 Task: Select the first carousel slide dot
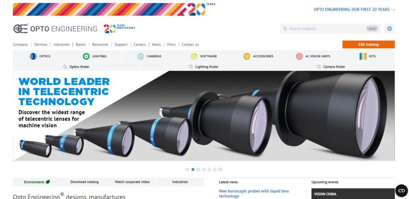[187, 169]
